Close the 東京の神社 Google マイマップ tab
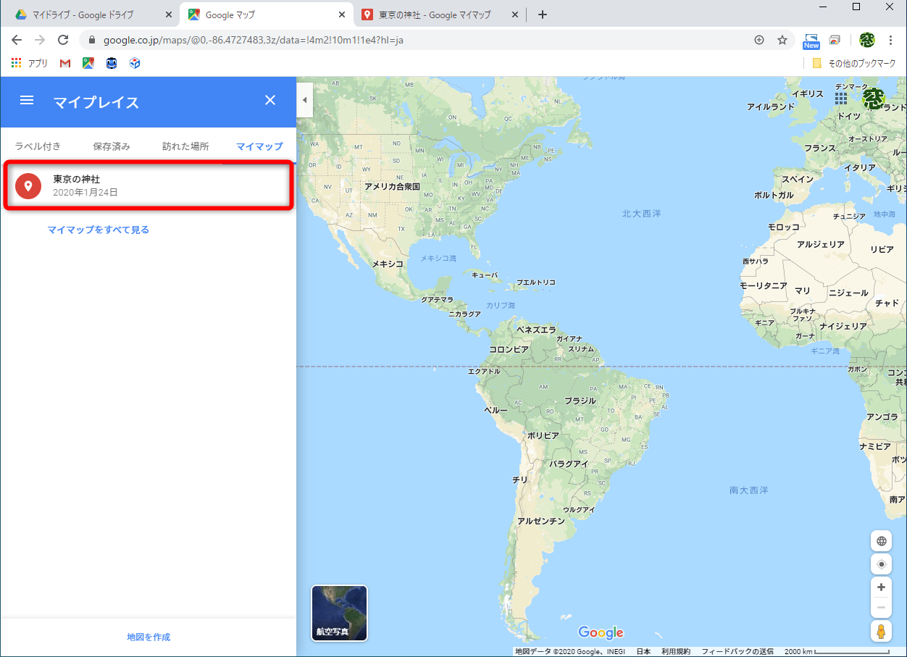 click(x=515, y=14)
